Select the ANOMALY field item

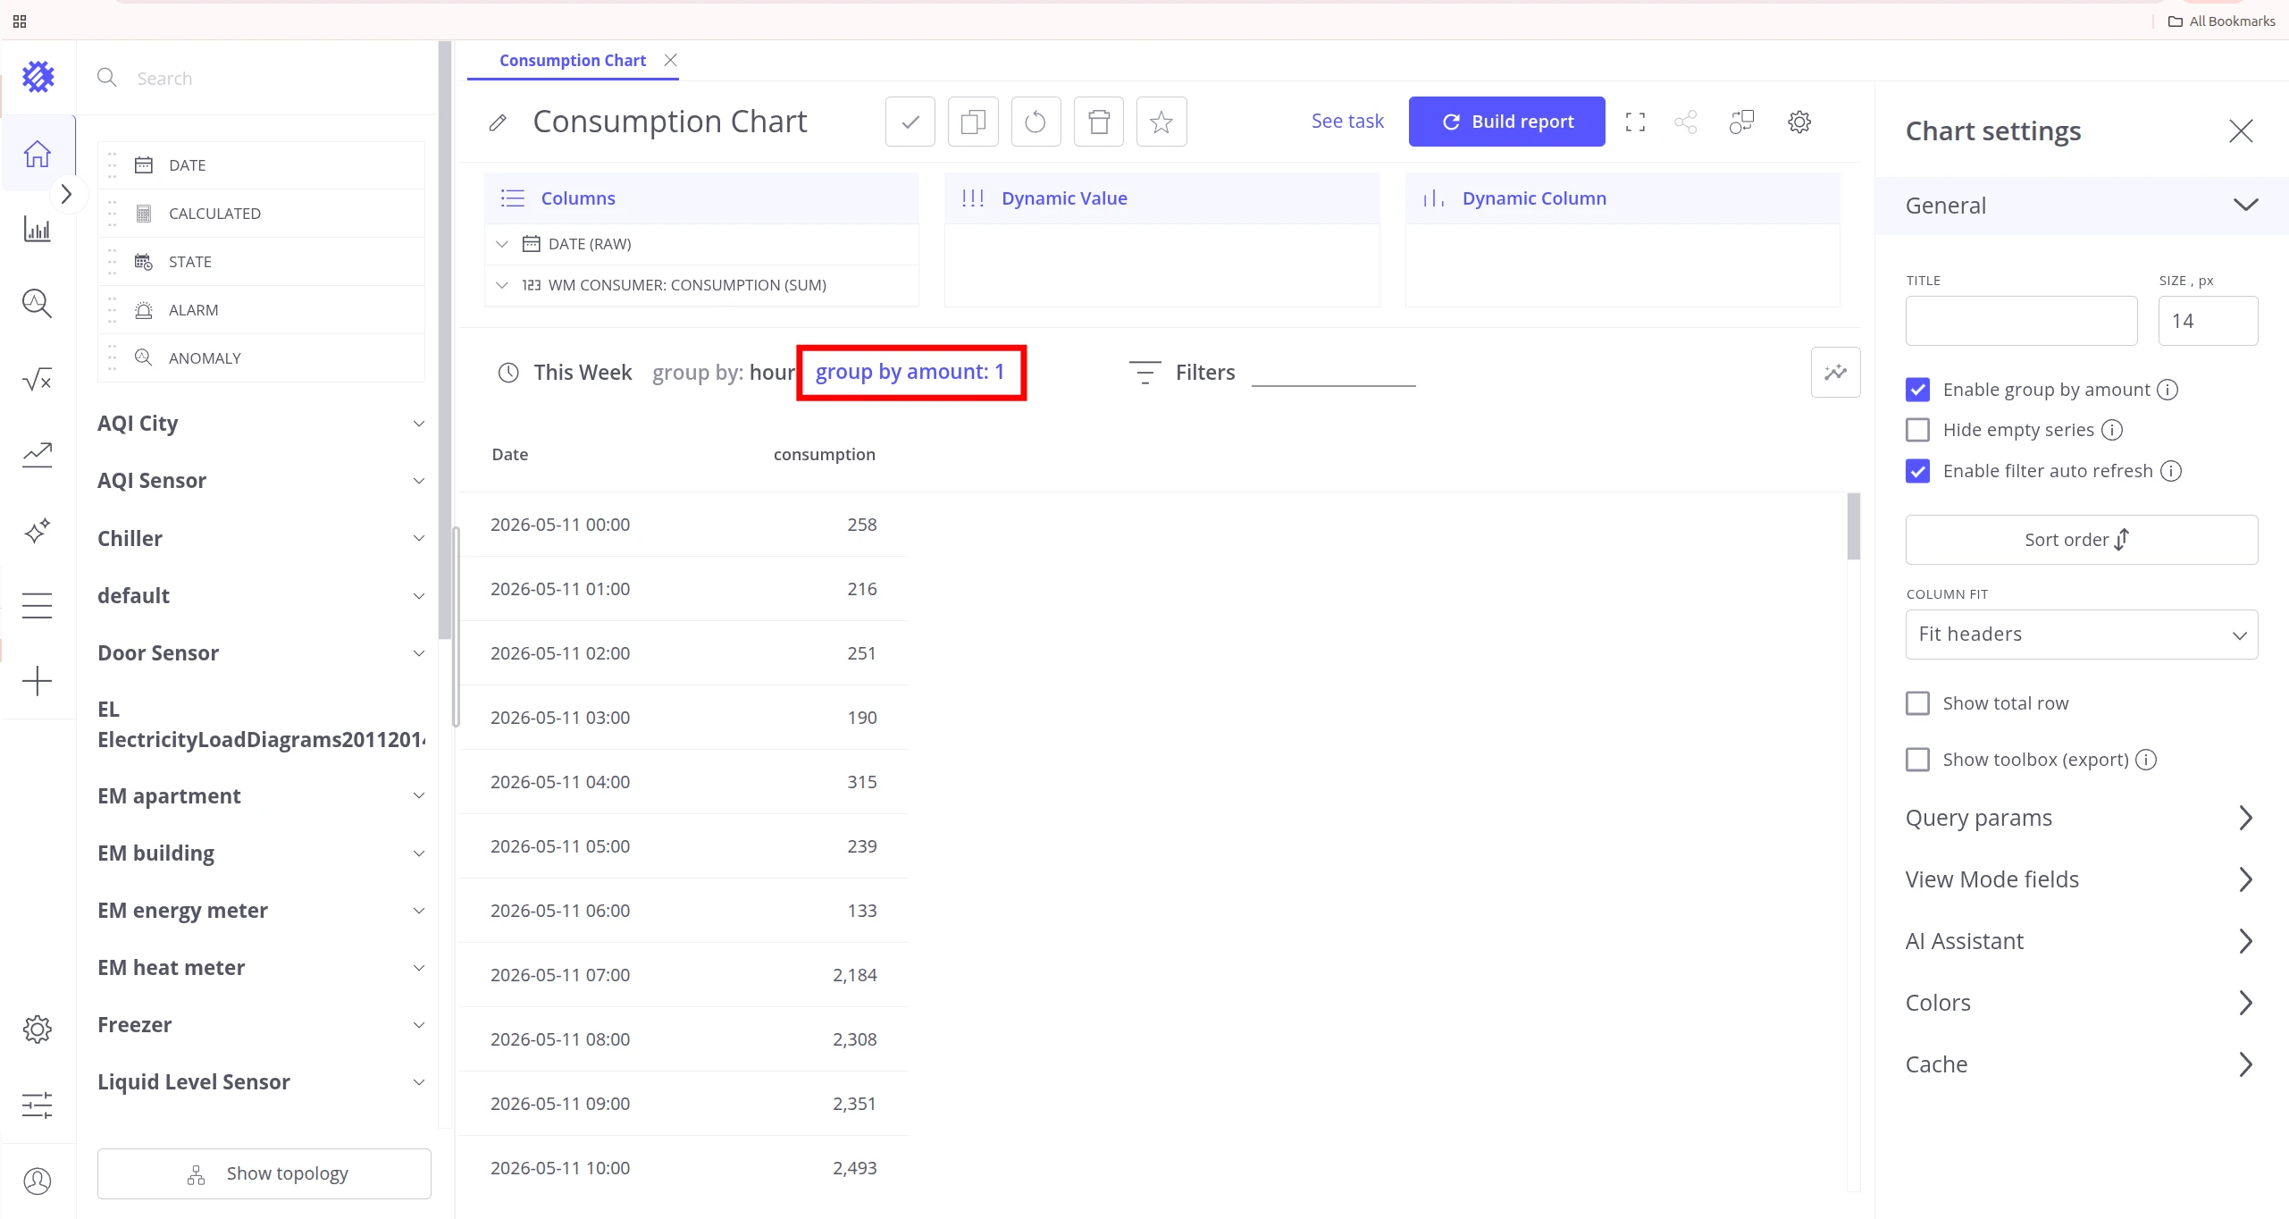[261, 358]
